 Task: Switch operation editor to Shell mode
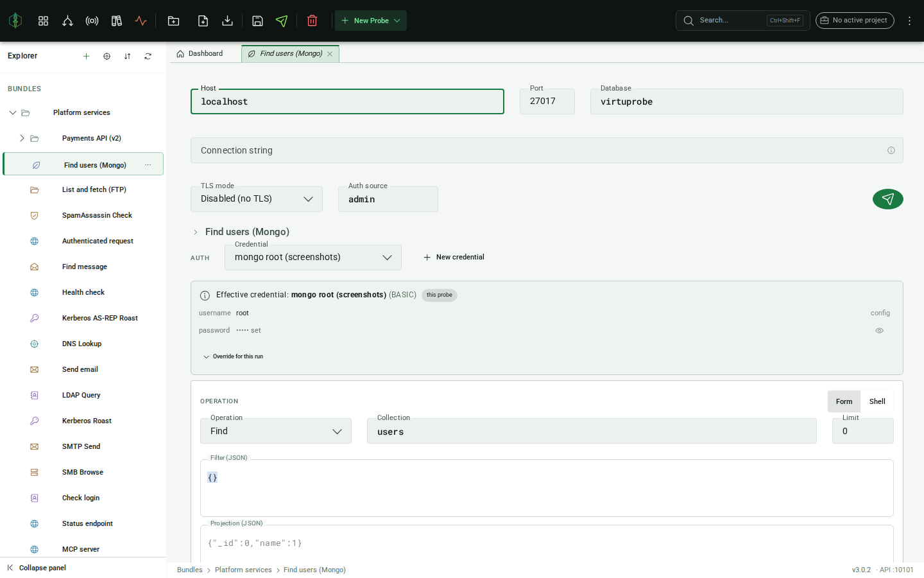877,401
